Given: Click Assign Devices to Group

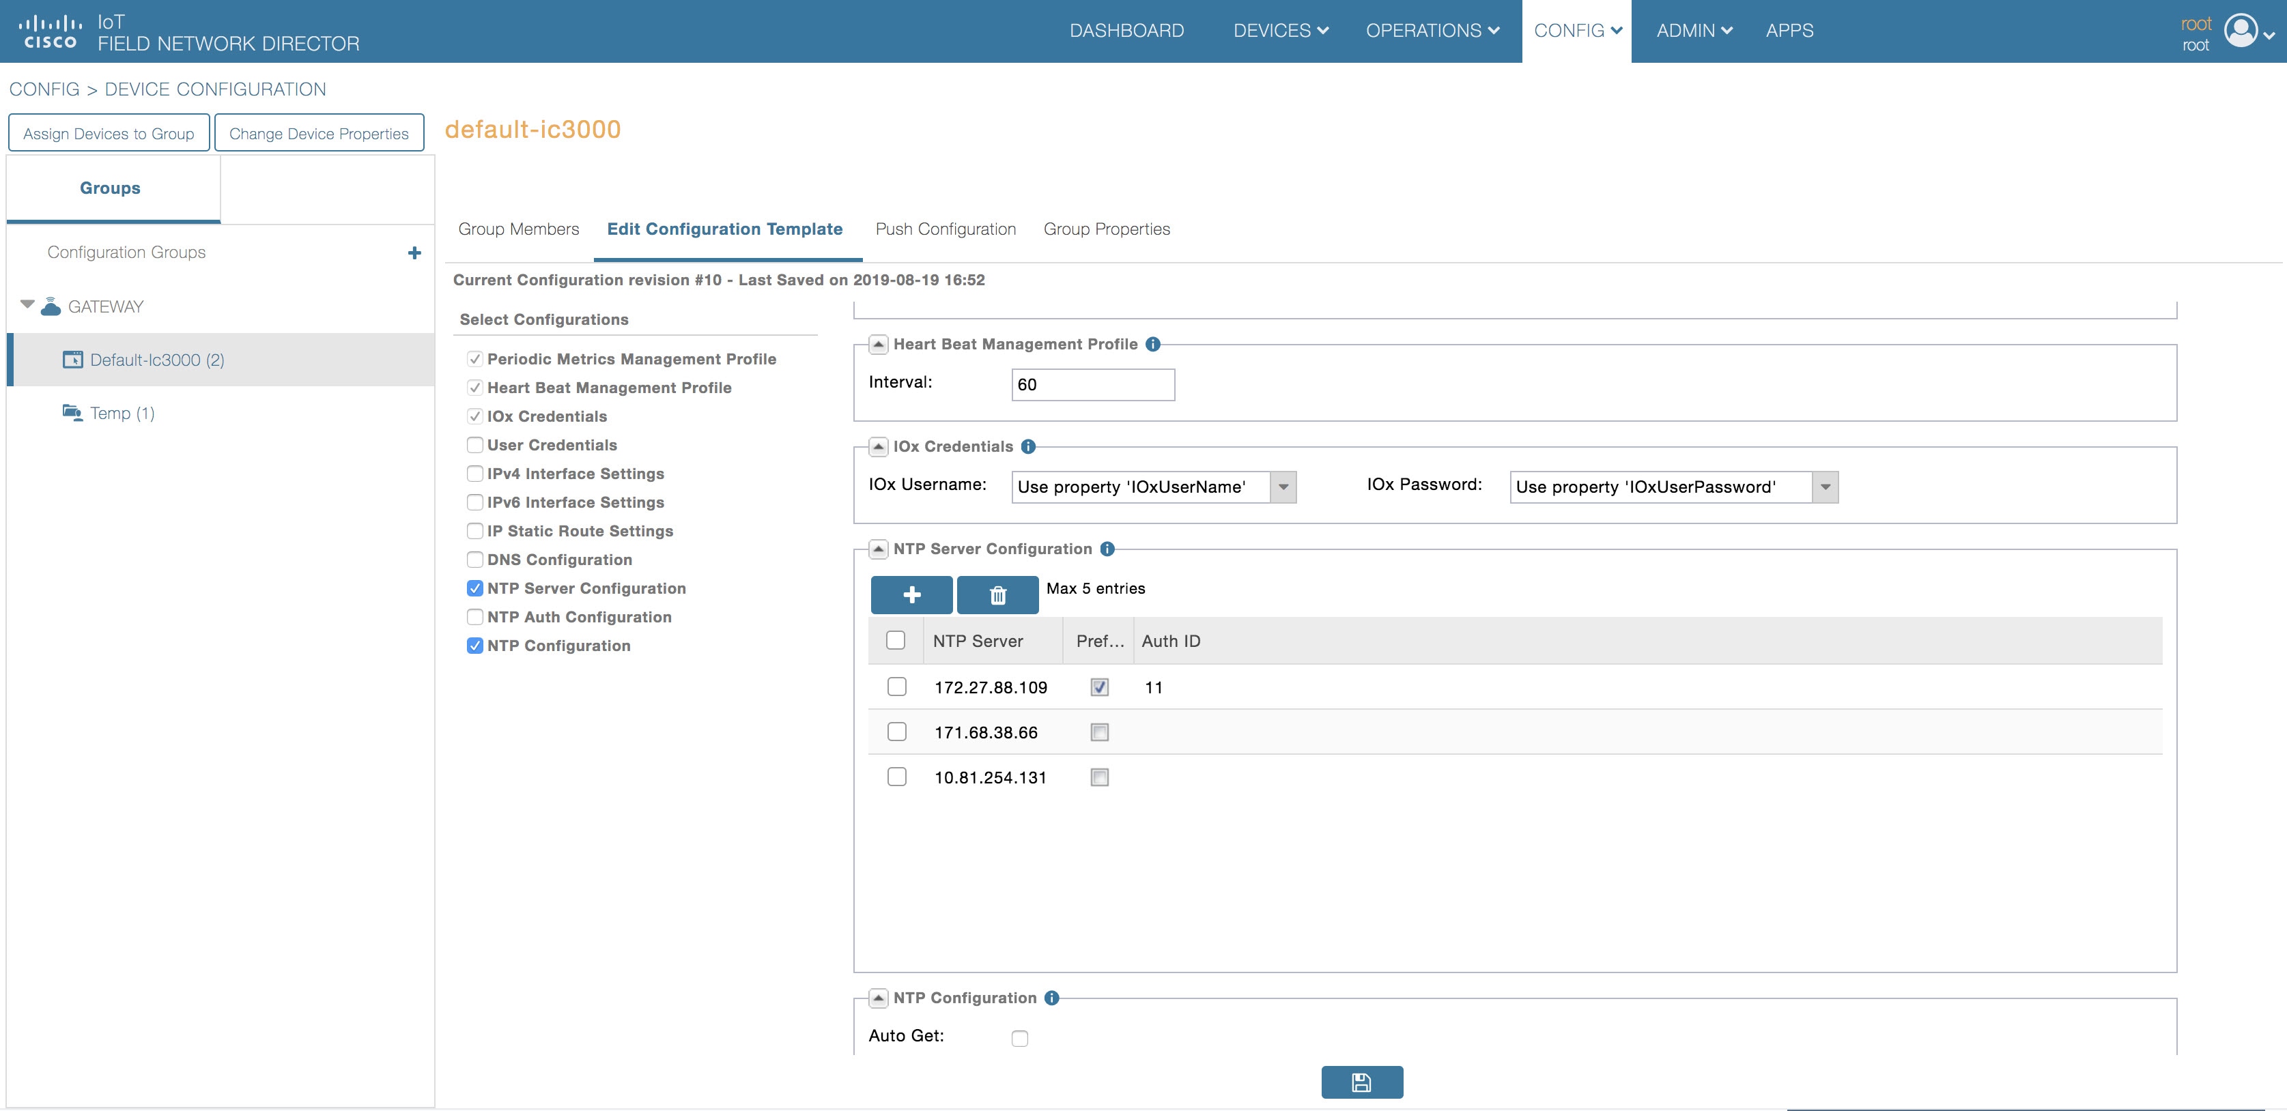Looking at the screenshot, I should pyautogui.click(x=109, y=133).
